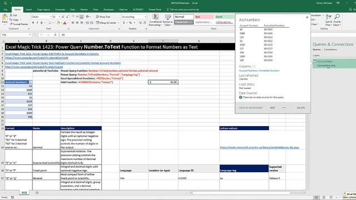Click the Paste clipboard icon
The height and width of the screenshot is (200, 356).
pyautogui.click(x=4, y=17)
